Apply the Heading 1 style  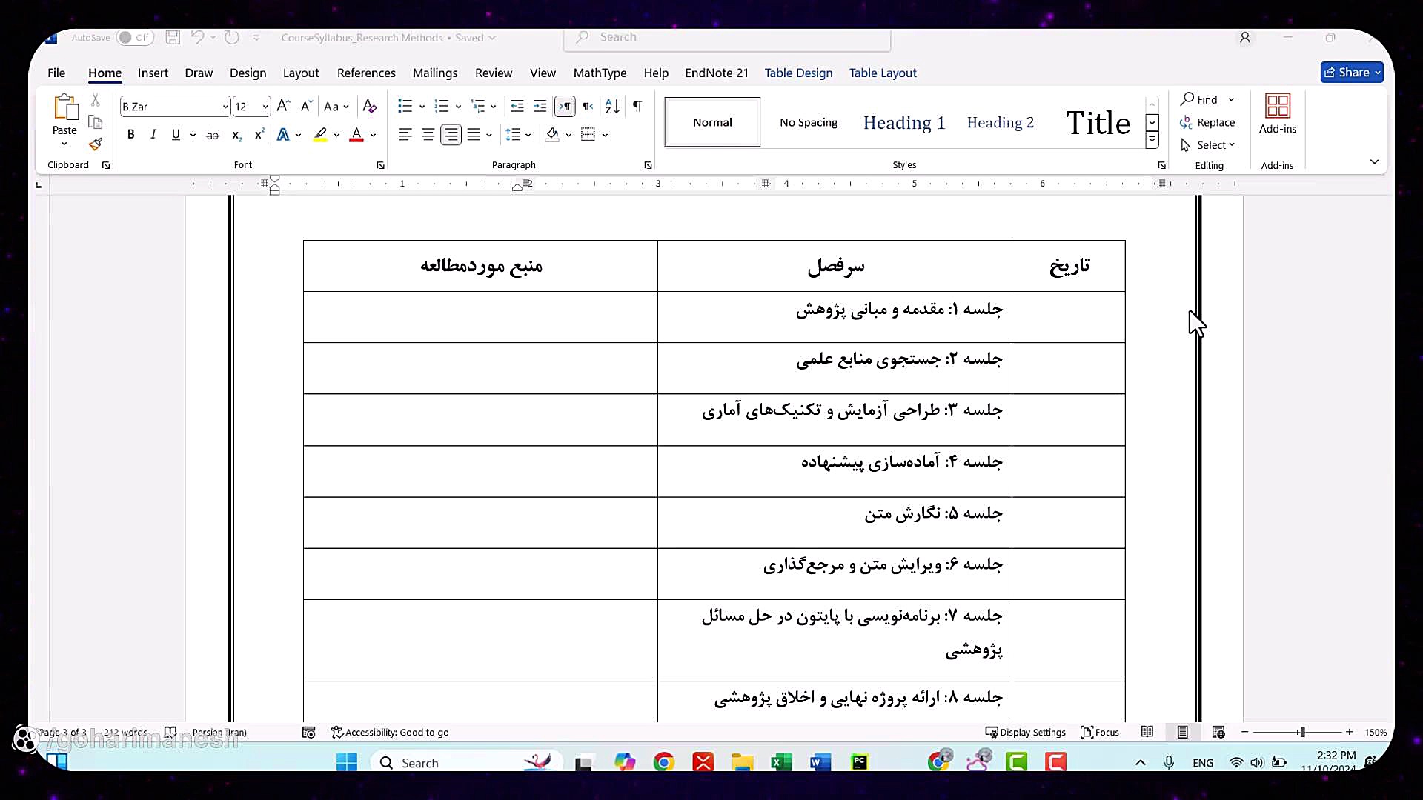[903, 122]
